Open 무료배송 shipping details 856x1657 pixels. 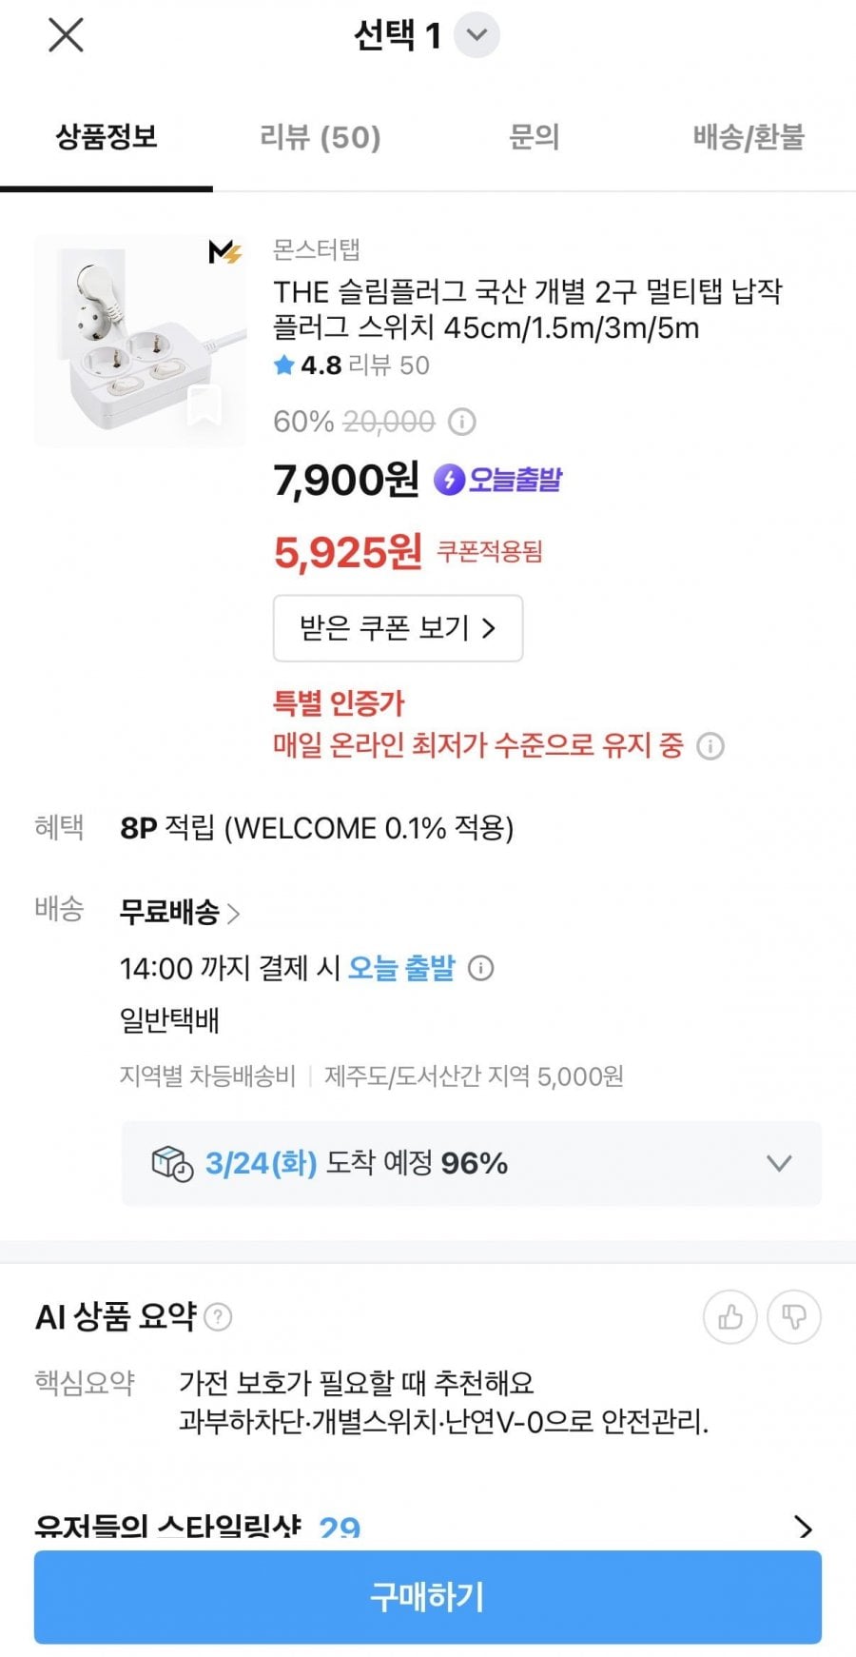(179, 913)
